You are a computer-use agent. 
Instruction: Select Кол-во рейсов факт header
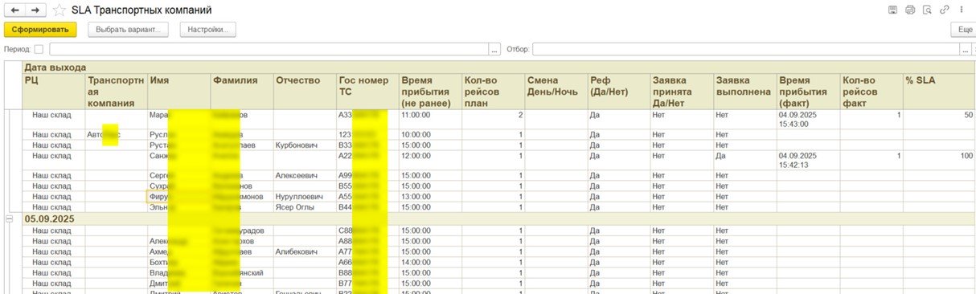click(x=871, y=92)
